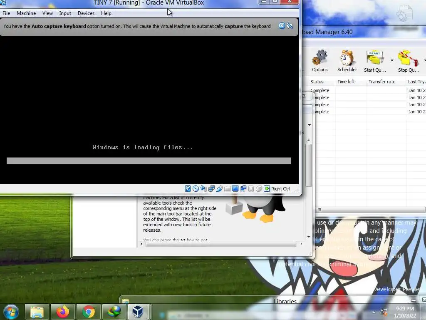The height and width of the screenshot is (320, 426).
Task: Open the Scheduler in Download Manager
Action: pyautogui.click(x=347, y=61)
